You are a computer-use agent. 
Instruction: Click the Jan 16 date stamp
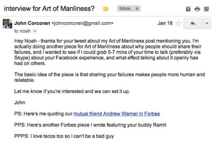[165, 23]
